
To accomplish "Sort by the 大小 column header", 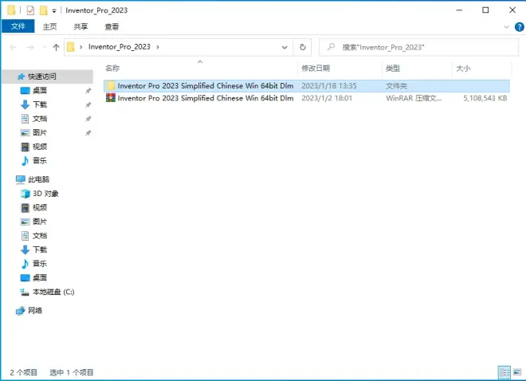I will [x=463, y=68].
